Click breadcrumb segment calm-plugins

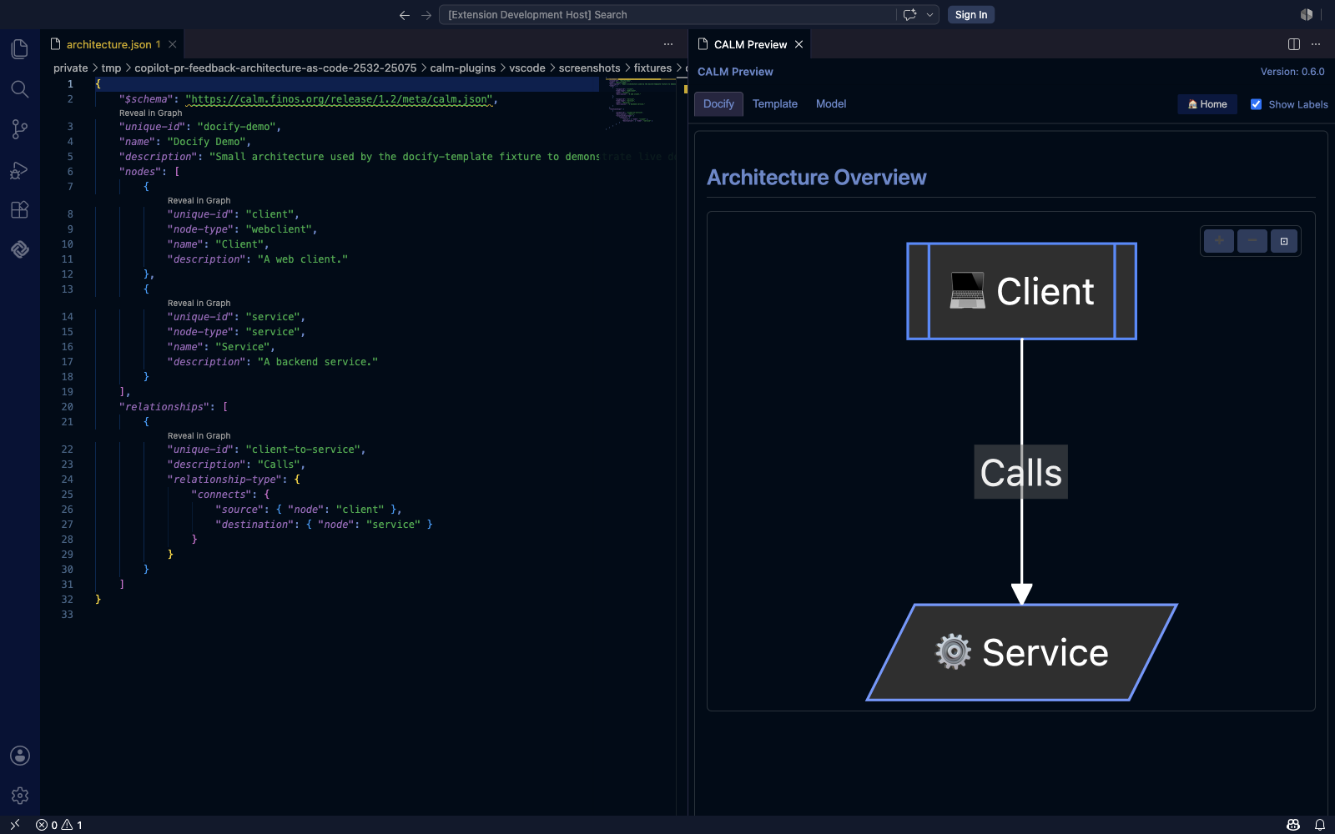[463, 68]
